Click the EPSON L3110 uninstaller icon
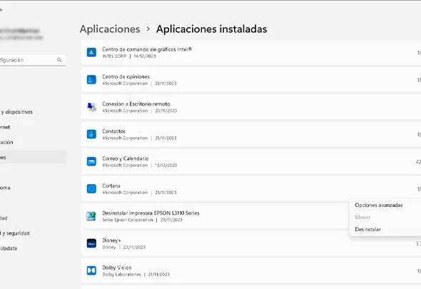The width and height of the screenshot is (421, 289). [91, 216]
